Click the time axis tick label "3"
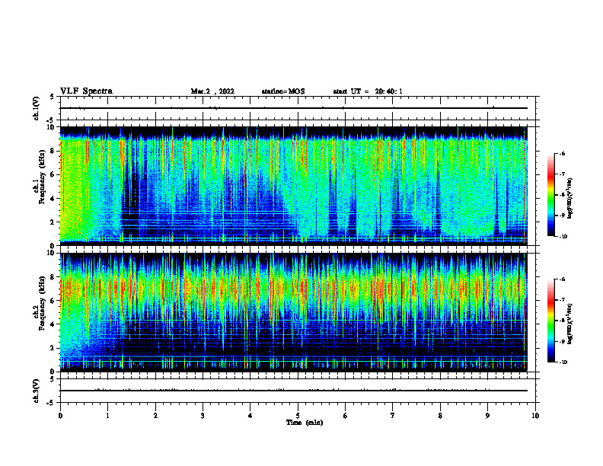The height and width of the screenshot is (466, 603). click(x=203, y=416)
